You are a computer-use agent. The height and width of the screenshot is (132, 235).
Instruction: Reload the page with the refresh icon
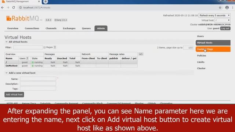(x=14, y=7)
